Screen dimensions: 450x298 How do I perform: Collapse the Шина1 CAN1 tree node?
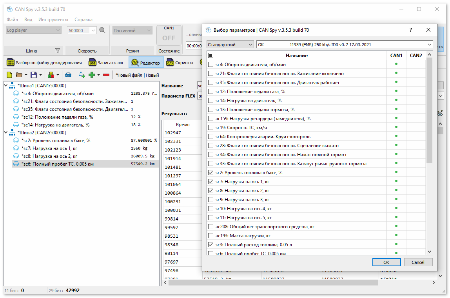click(x=6, y=86)
